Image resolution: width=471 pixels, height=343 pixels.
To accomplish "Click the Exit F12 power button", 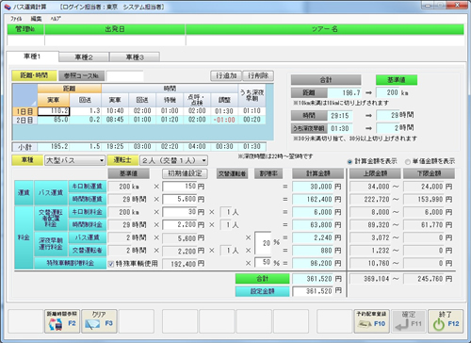I will 446,321.
